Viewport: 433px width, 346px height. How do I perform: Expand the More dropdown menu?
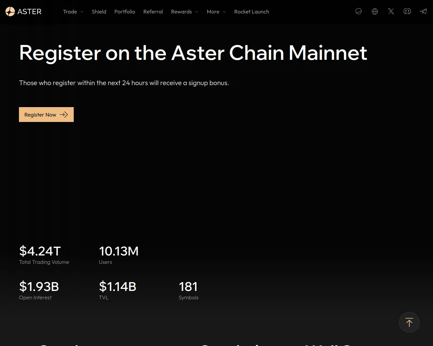click(x=216, y=11)
